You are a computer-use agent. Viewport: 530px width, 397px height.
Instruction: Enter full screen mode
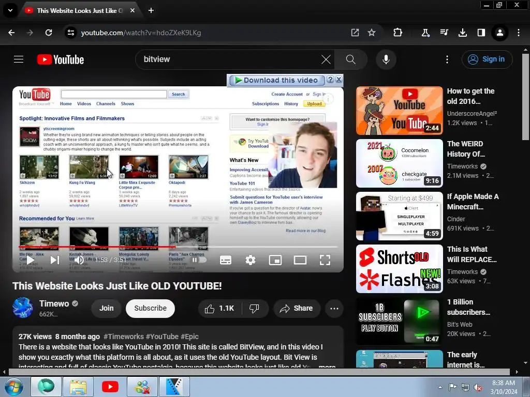(x=325, y=260)
